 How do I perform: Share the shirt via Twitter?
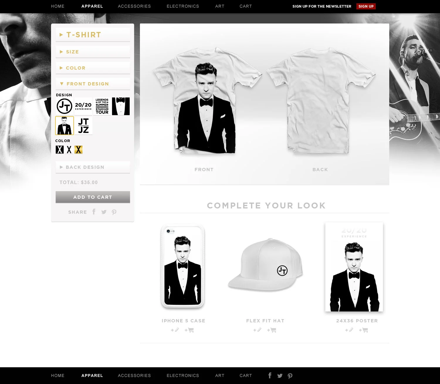coord(104,212)
